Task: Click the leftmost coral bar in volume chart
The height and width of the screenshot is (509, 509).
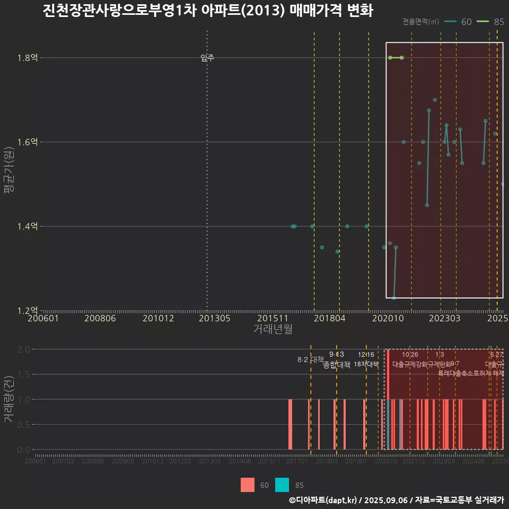Action: tap(290, 424)
